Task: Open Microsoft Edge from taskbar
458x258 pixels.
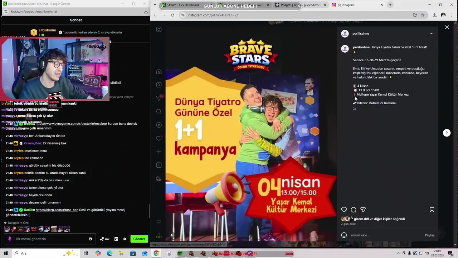Action: [109, 253]
